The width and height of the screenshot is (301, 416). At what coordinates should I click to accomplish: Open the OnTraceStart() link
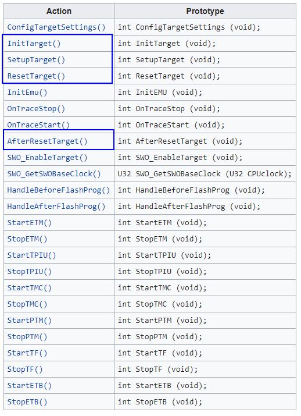[x=38, y=125]
